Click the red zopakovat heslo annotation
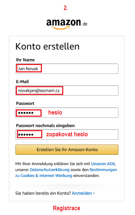The image size is (135, 215). click(x=67, y=134)
